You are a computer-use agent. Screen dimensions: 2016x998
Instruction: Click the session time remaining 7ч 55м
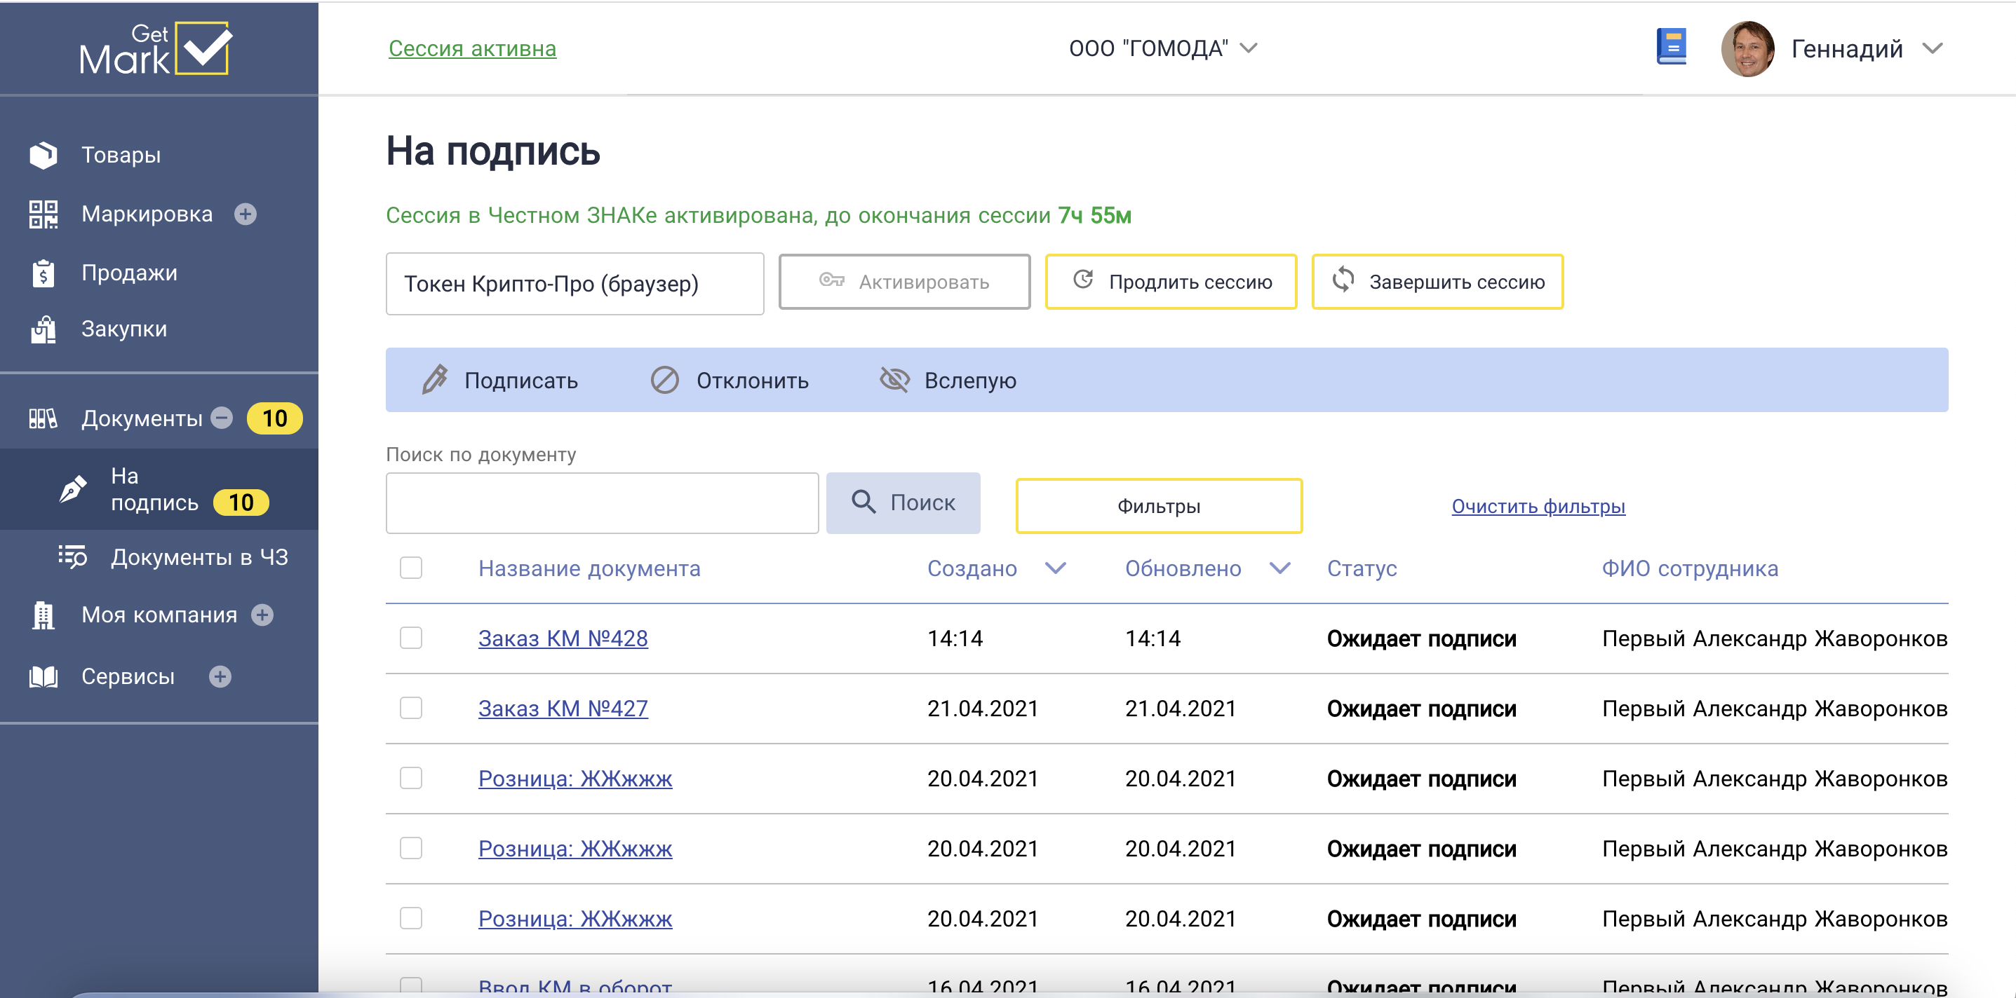coord(1094,215)
